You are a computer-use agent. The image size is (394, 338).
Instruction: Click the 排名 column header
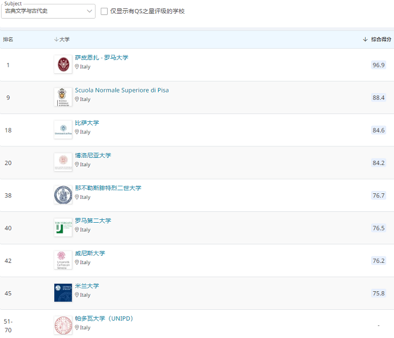pos(8,40)
